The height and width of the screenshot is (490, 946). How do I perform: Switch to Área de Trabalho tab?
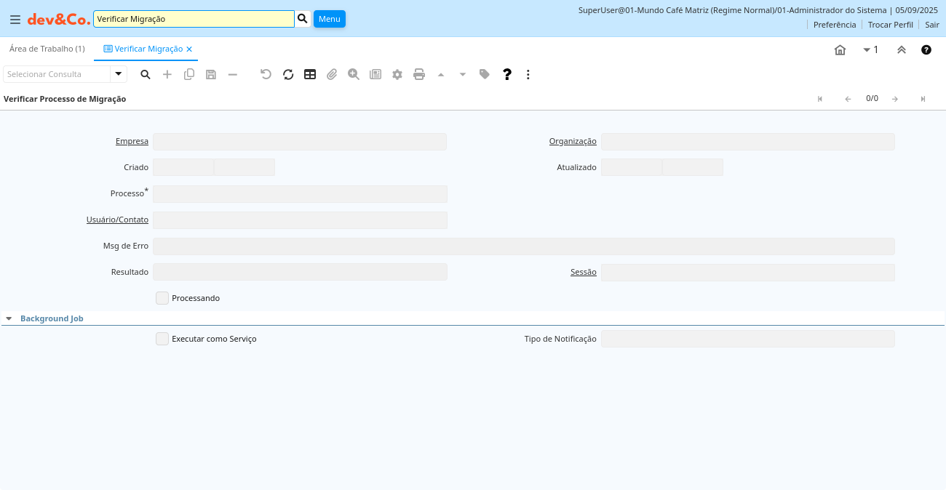47,49
